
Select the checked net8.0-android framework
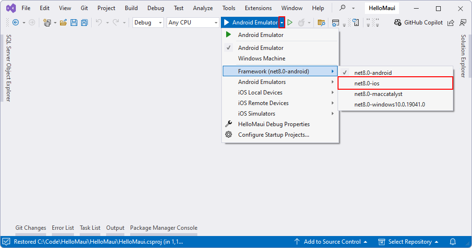click(x=396, y=73)
